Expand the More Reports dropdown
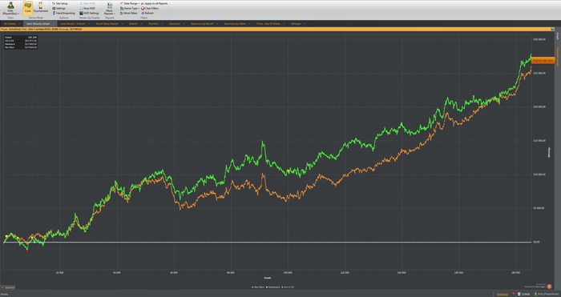 click(109, 9)
